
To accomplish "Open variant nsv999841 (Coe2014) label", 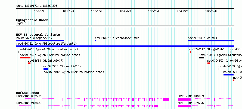I will (203, 38).
